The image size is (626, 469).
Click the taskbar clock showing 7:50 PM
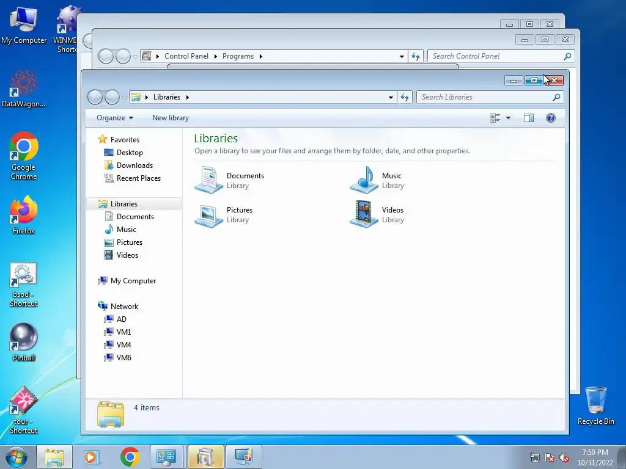[x=595, y=457]
